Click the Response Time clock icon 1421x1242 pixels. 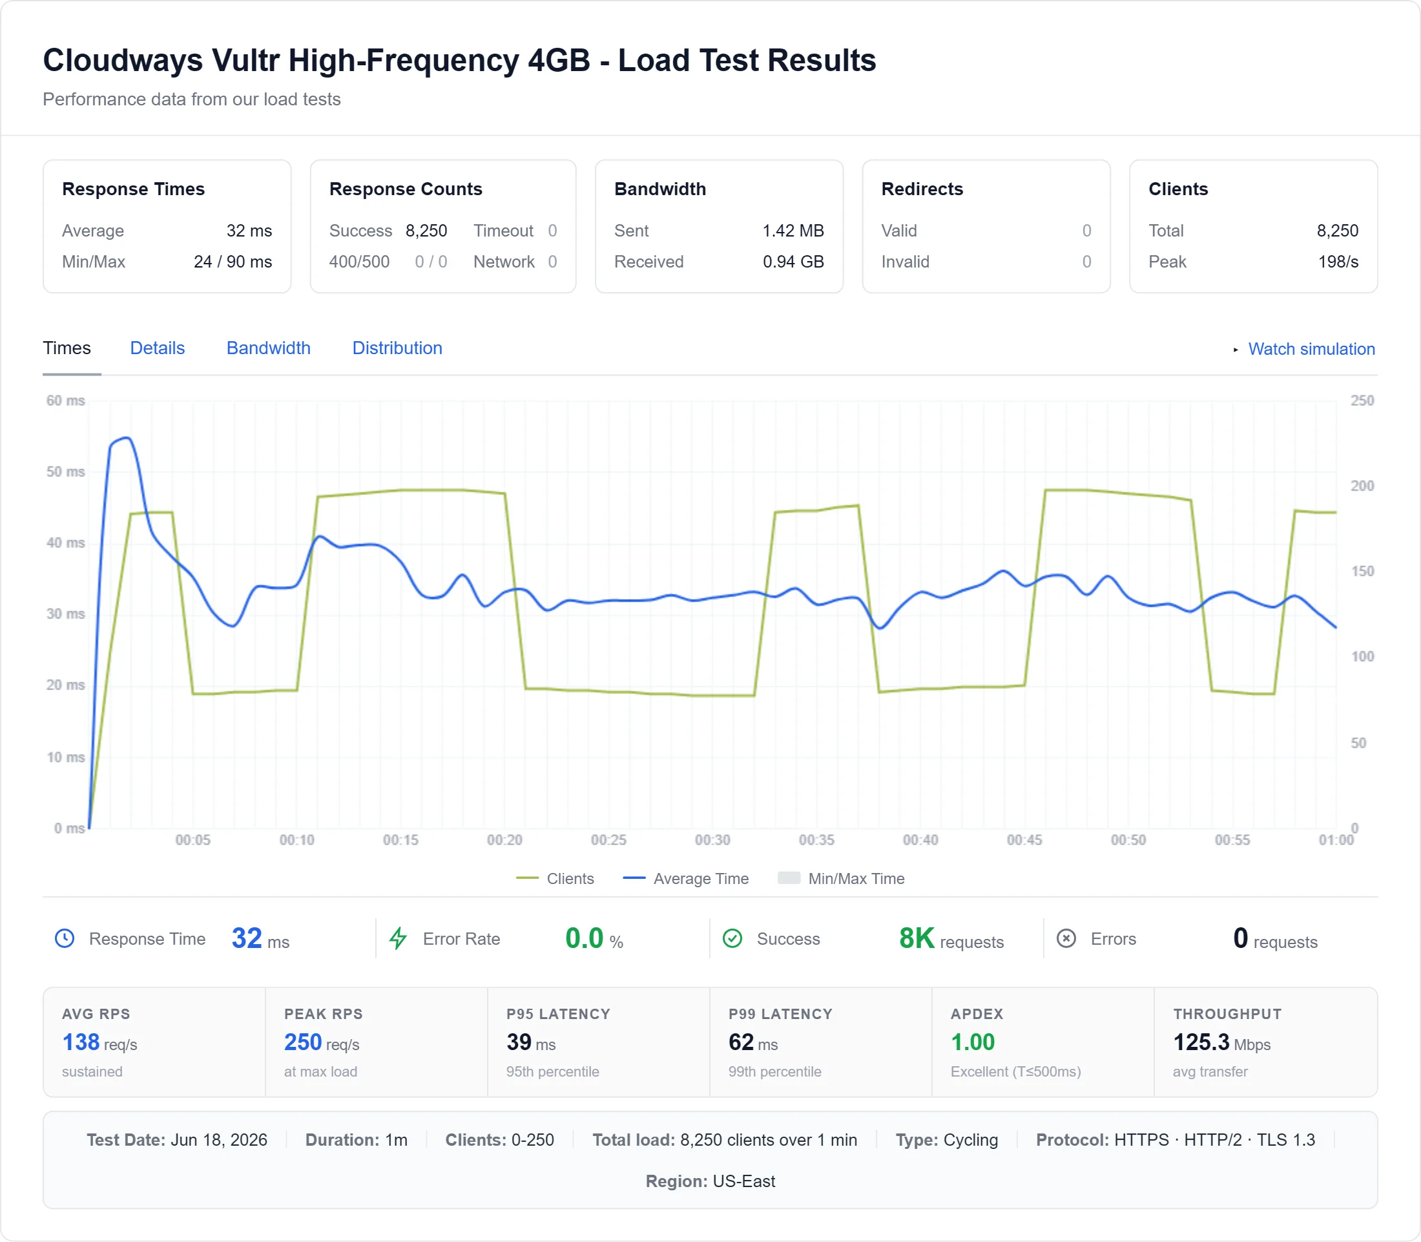coord(65,938)
